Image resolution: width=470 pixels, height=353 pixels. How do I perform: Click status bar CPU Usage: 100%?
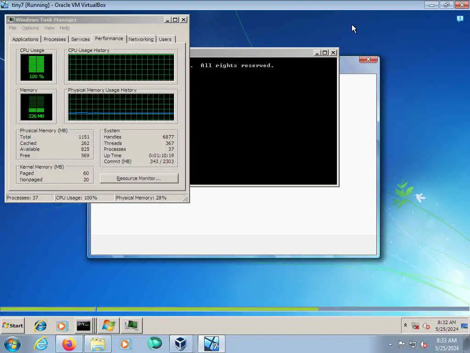coord(77,198)
